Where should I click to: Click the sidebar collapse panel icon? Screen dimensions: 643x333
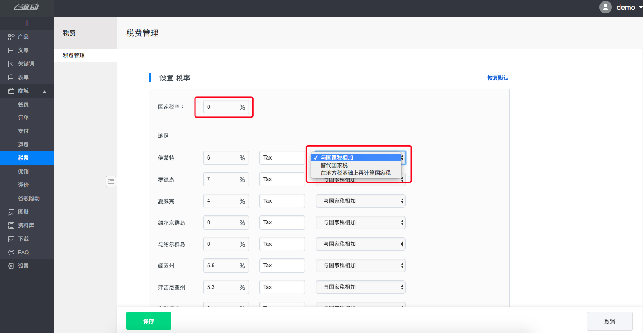pos(111,181)
